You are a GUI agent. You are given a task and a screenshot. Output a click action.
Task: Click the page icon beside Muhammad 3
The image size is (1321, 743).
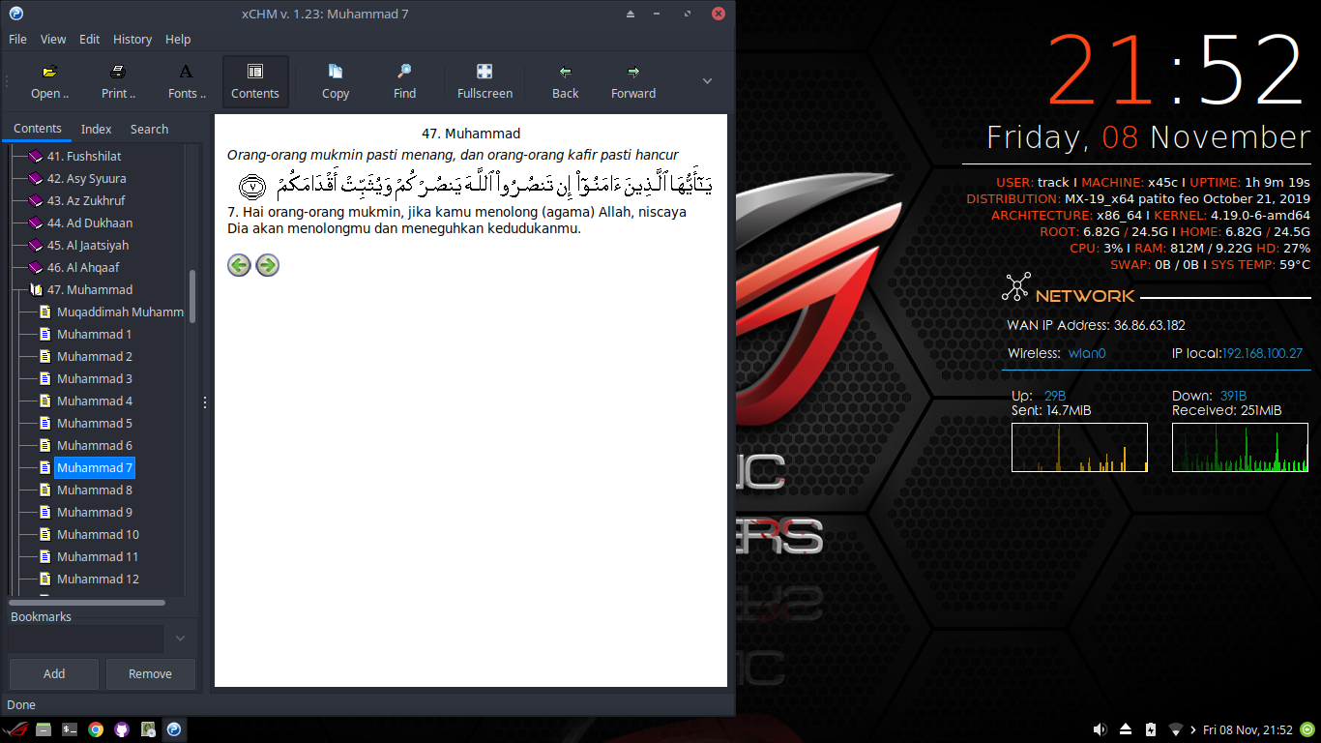pos(44,379)
